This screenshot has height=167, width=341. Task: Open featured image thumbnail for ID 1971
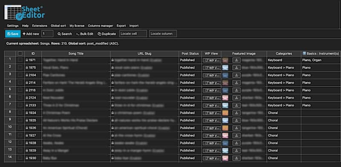tap(225, 60)
